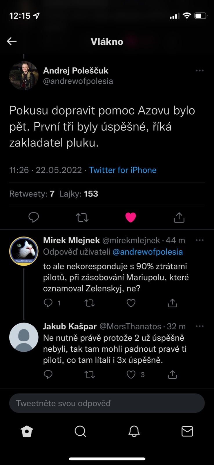The width and height of the screenshot is (214, 465).
Task: Go to the Home tab
Action: [27, 431]
